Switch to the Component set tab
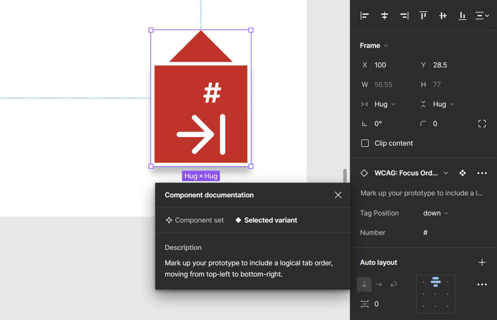The image size is (497, 320). click(x=195, y=220)
